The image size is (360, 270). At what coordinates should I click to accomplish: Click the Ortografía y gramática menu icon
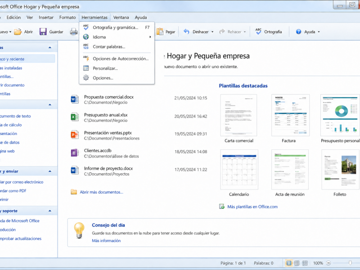click(x=86, y=27)
